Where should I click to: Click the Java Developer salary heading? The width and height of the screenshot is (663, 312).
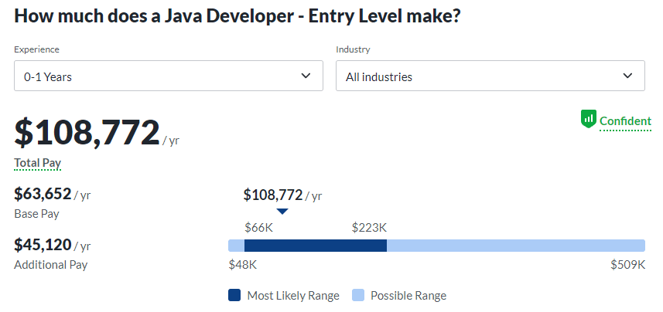pos(238,15)
